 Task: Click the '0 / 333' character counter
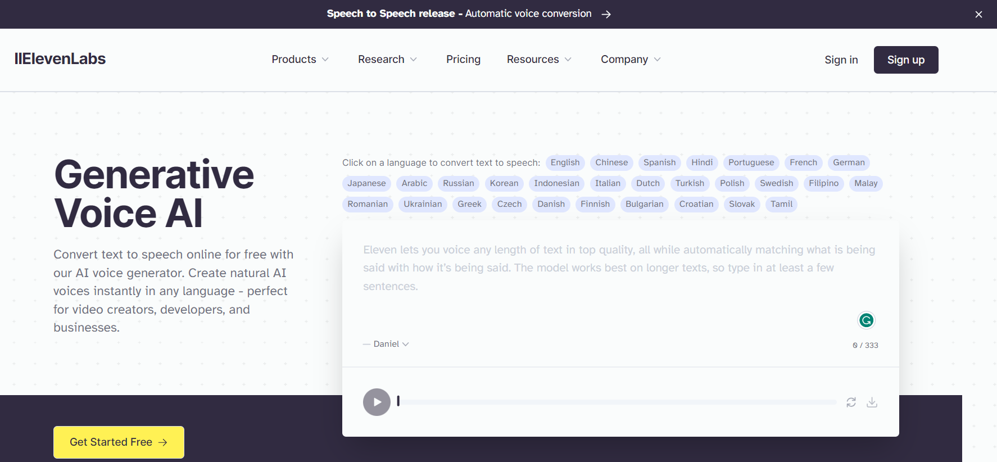pos(865,345)
